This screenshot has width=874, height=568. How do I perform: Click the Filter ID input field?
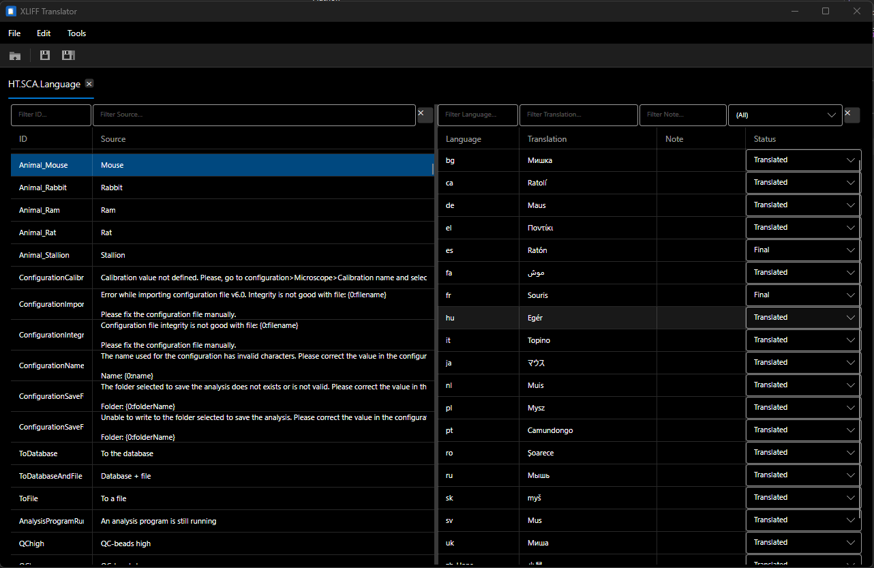pos(51,115)
